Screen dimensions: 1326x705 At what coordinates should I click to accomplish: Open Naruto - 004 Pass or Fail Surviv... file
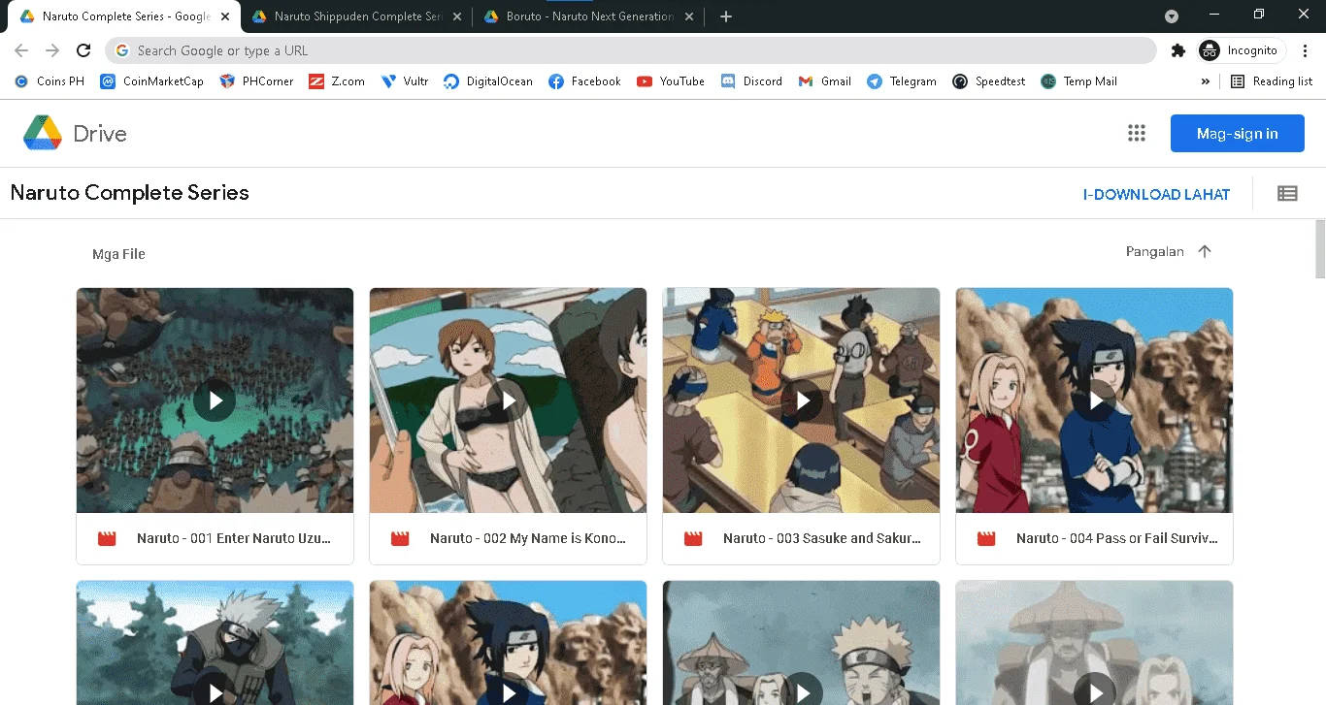[1094, 426]
